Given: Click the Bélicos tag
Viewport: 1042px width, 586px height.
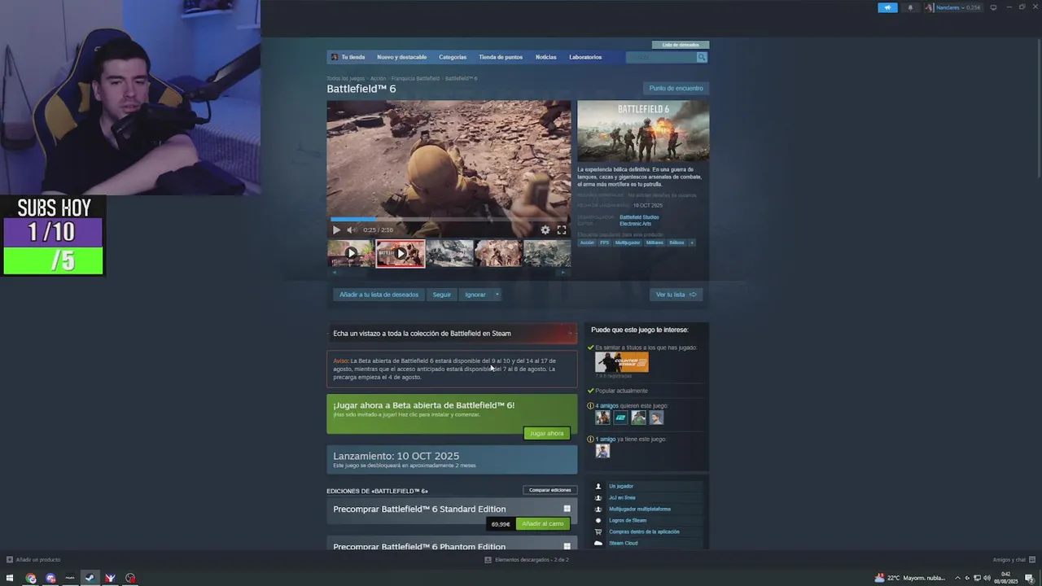Looking at the screenshot, I should coord(676,243).
